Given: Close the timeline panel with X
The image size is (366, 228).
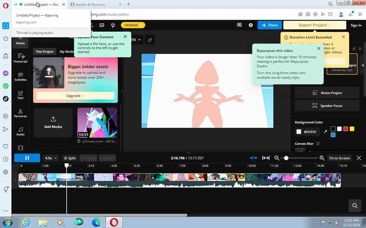Looking at the screenshot, I should click(359, 158).
